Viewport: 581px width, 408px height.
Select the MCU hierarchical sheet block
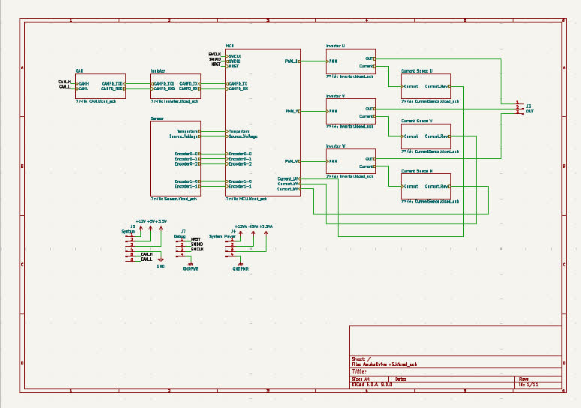click(x=263, y=122)
